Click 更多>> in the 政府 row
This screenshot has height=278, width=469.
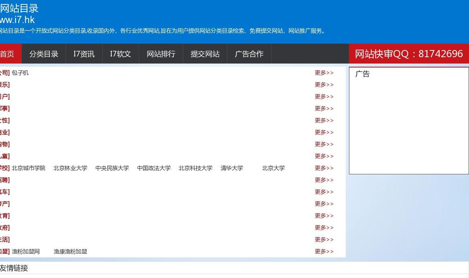(x=324, y=228)
